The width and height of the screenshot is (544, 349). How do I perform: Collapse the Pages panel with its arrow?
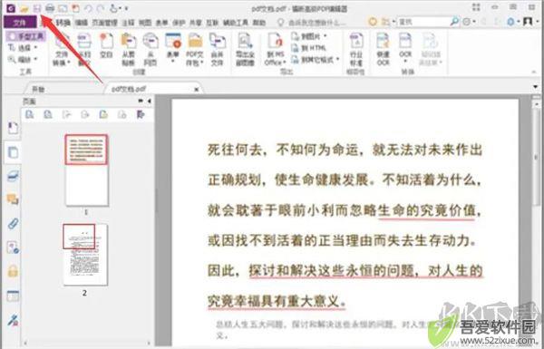click(150, 102)
